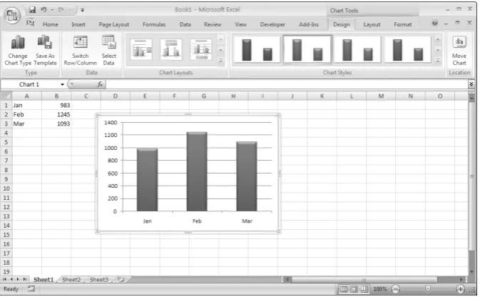Viewport: 480px width, 297px height.
Task: Open the Review tab
Action: click(x=213, y=24)
